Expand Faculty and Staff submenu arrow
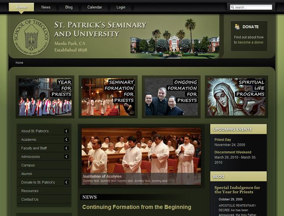Image resolution: width=284 pixels, height=216 pixels. coord(66,148)
